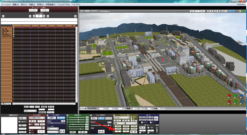This screenshot has width=247, height=135.
Task: Jump to the first frame with the rewind icon
Action: [x=3, y=16]
